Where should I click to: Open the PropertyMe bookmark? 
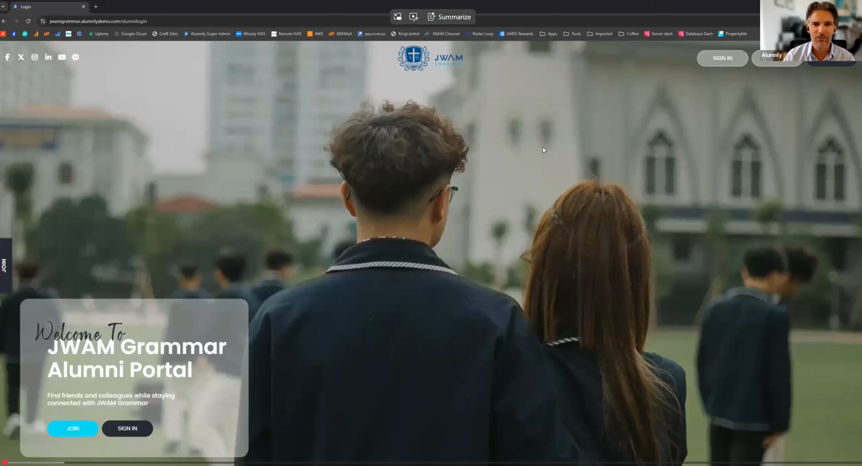[732, 34]
